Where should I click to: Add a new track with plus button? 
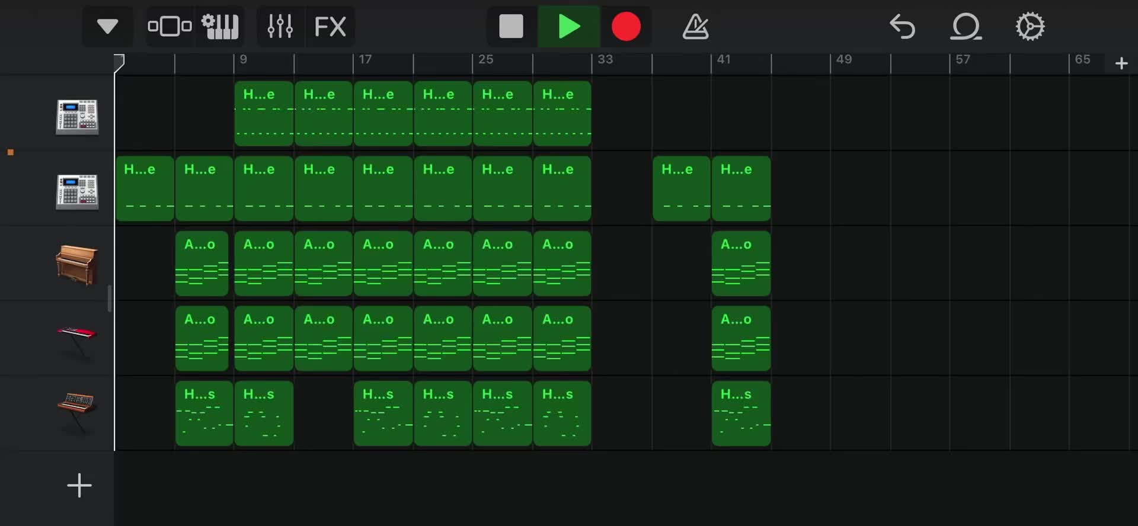click(79, 485)
